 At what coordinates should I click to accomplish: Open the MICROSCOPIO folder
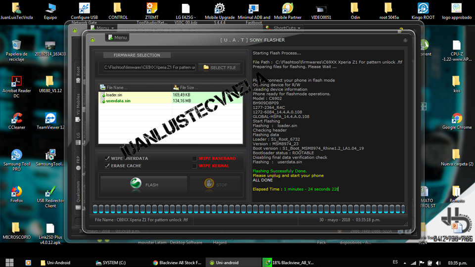click(x=17, y=231)
